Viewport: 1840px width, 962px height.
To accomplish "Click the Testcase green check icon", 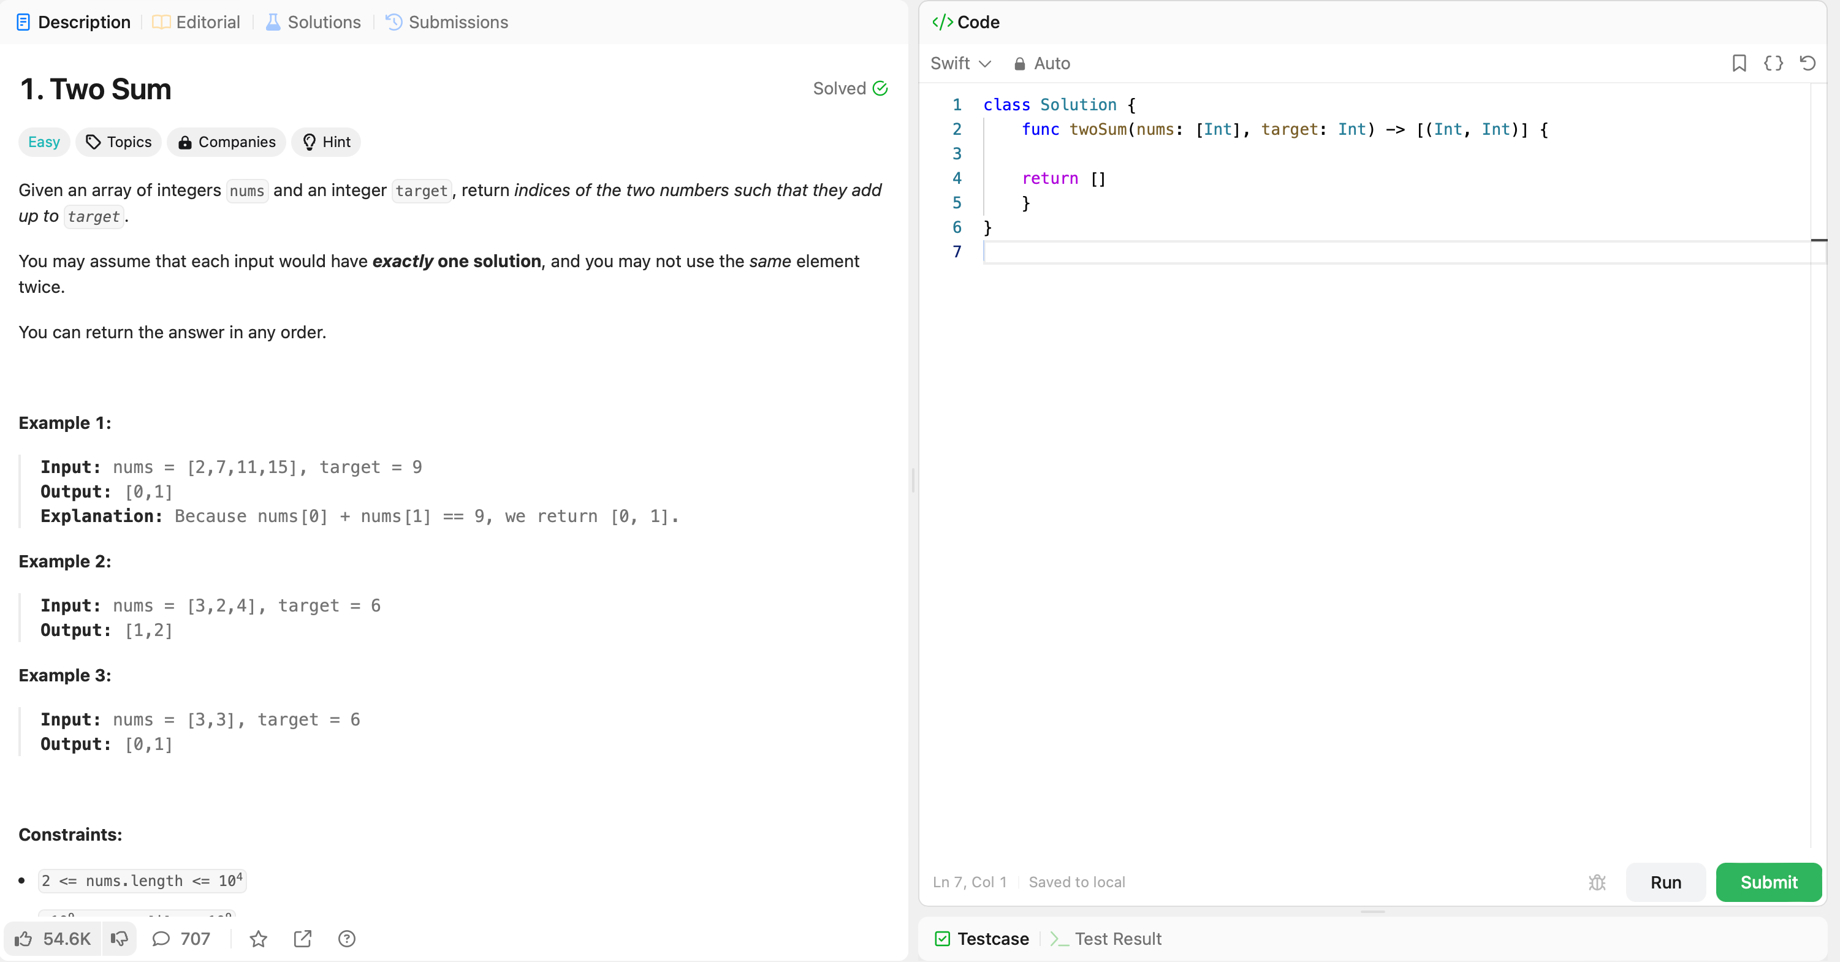I will pyautogui.click(x=943, y=939).
